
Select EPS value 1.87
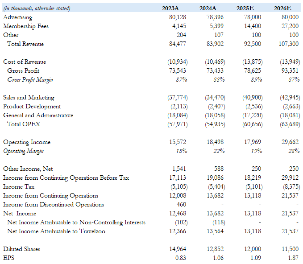(x=293, y=258)
